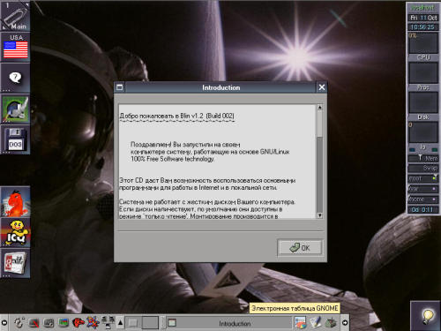Open the GNOME spreadsheet chart icon
Image resolution: width=441 pixels, height=331 pixels.
(x=301, y=323)
